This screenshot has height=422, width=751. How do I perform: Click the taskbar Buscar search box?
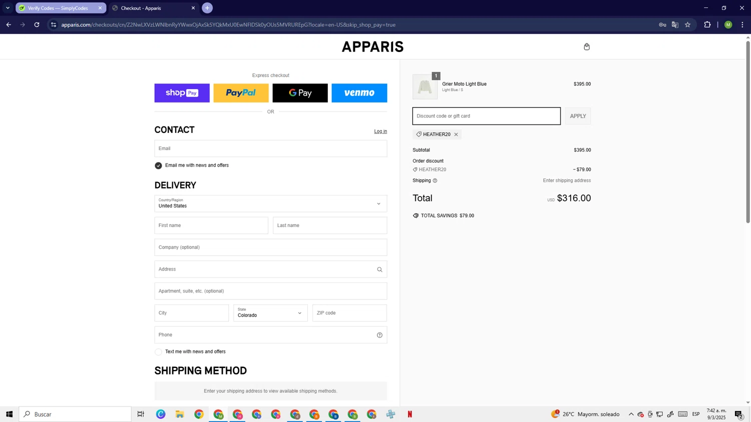[75, 414]
